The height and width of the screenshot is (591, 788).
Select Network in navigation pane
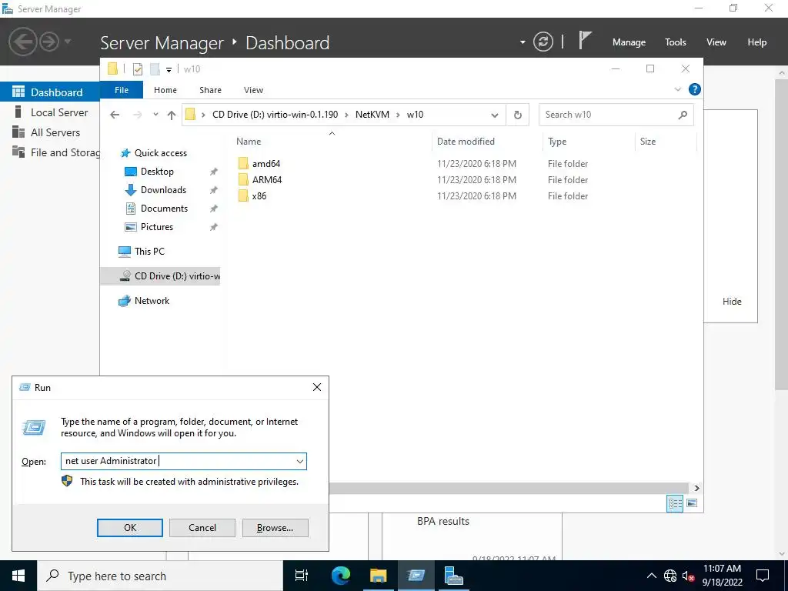click(152, 301)
